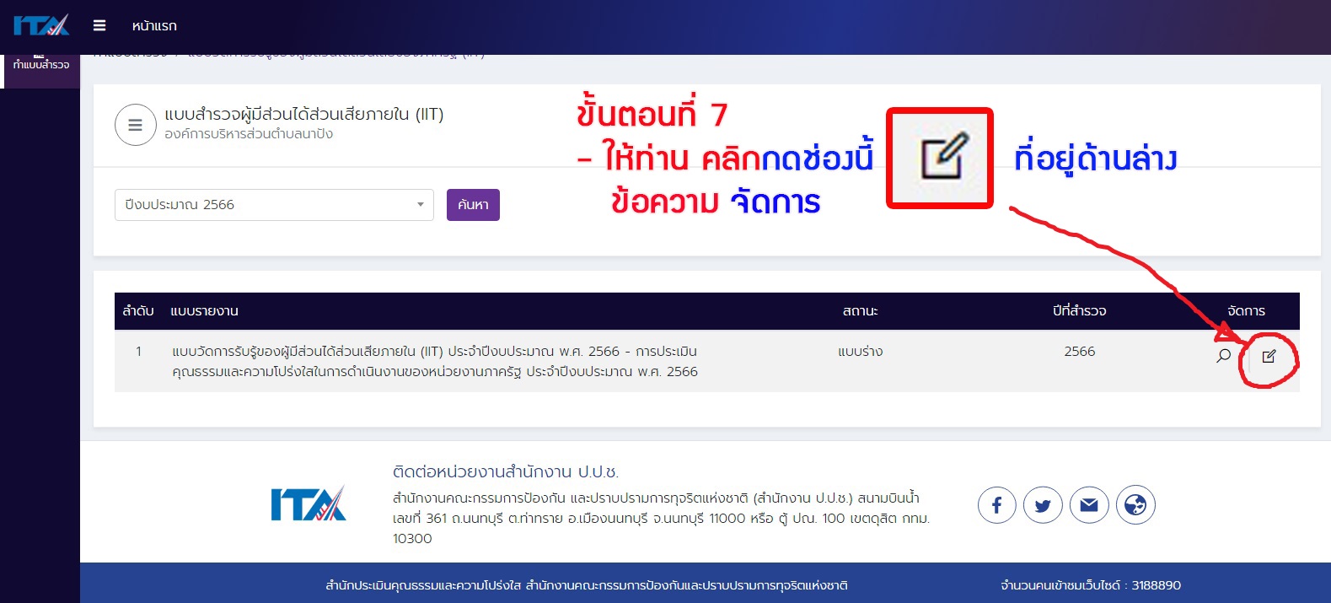Click the แบบร่าง status in row 1
The height and width of the screenshot is (603, 1331).
[860, 352]
